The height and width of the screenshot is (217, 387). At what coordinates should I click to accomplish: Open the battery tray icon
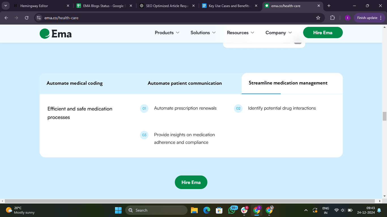coord(350,210)
